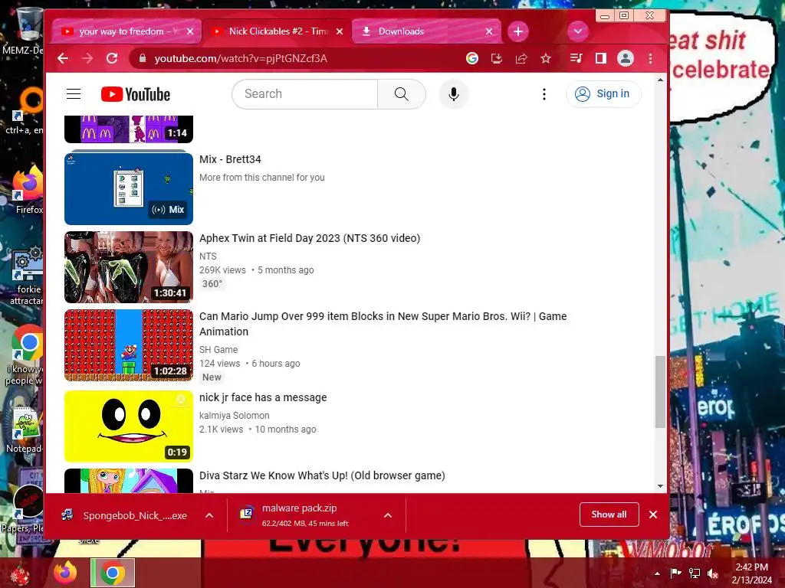The height and width of the screenshot is (588, 785).
Task: Click Chrome in the taskbar
Action: 113,573
